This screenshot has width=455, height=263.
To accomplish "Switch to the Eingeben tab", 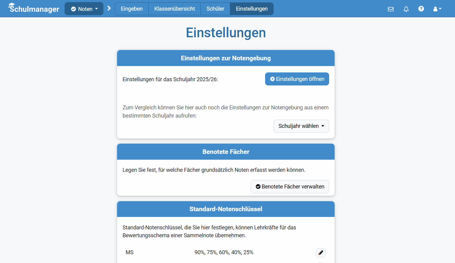I will [131, 9].
